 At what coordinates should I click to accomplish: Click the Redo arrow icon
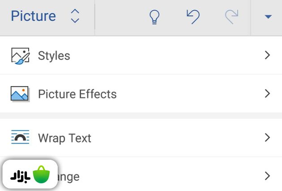pos(232,17)
